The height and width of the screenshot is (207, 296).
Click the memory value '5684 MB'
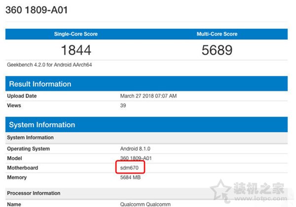coord(130,177)
